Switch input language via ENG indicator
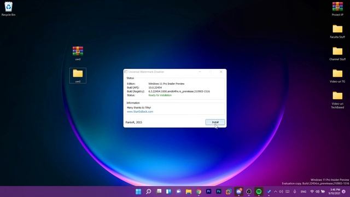350x197 pixels. (304, 192)
